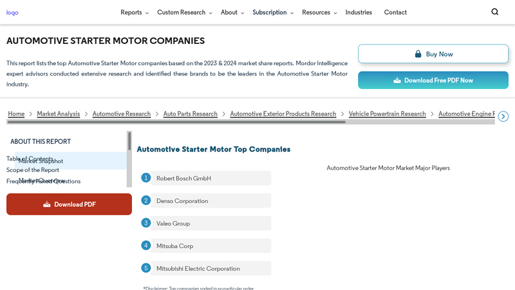
Task: Click the breadcrumb scroll-right arrow
Action: coord(503,117)
